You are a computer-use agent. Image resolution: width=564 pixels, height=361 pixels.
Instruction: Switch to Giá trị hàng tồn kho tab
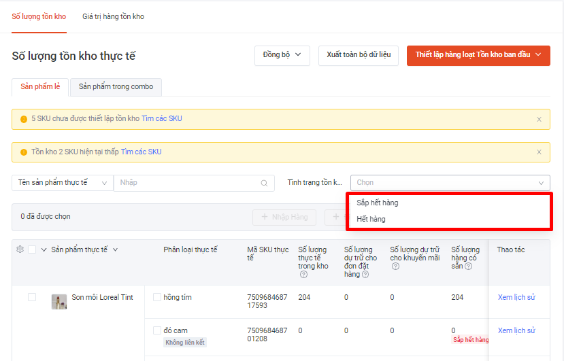[x=114, y=16]
